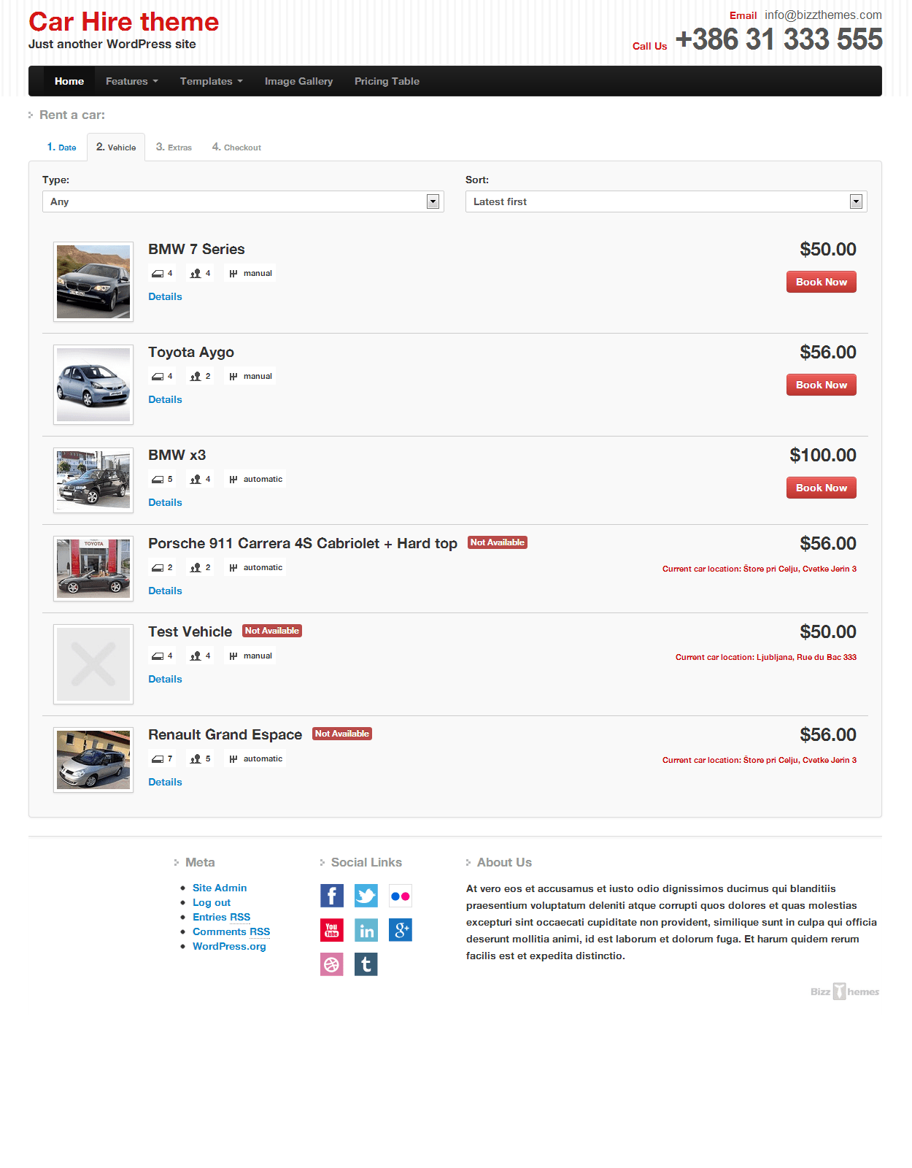The image size is (912, 1168).
Task: Open the YouTube social link icon
Action: 332,930
